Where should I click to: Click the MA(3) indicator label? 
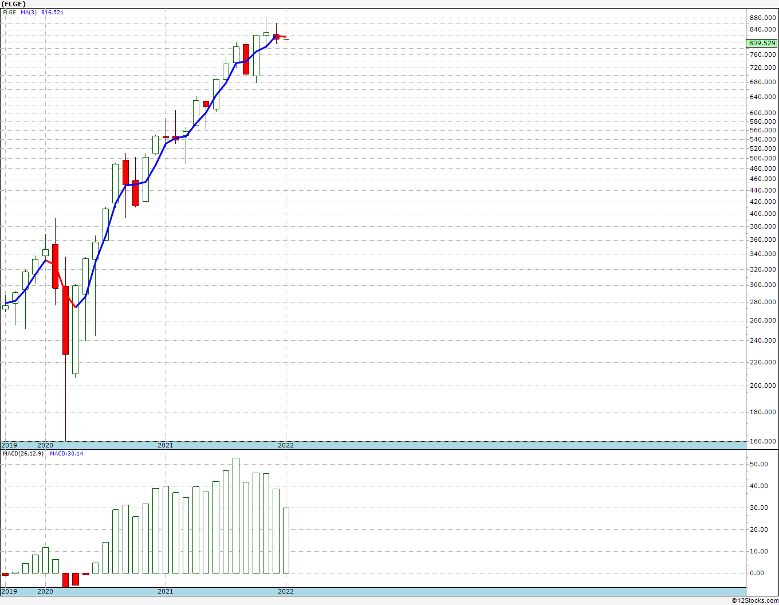click(x=29, y=13)
